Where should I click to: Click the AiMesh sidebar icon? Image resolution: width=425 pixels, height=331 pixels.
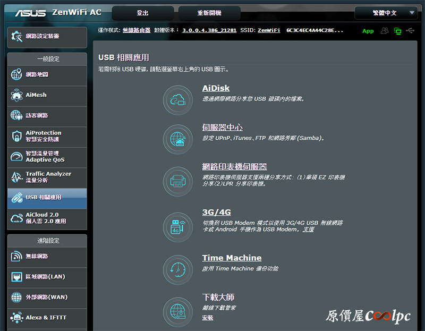pyautogui.click(x=16, y=95)
